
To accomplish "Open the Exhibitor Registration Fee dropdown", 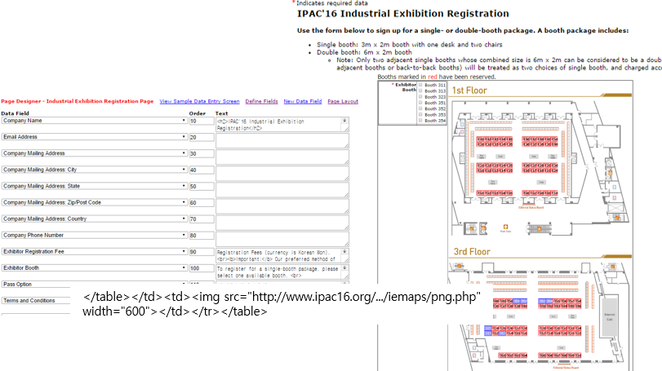I will coord(94,252).
